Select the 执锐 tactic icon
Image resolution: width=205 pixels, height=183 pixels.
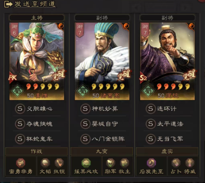coord(59,163)
